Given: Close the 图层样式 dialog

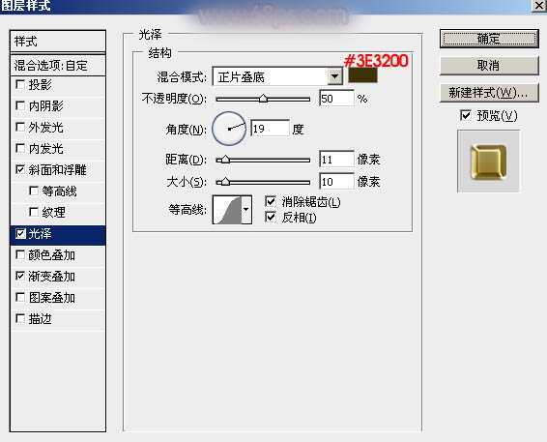Looking at the screenshot, I should [x=539, y=6].
